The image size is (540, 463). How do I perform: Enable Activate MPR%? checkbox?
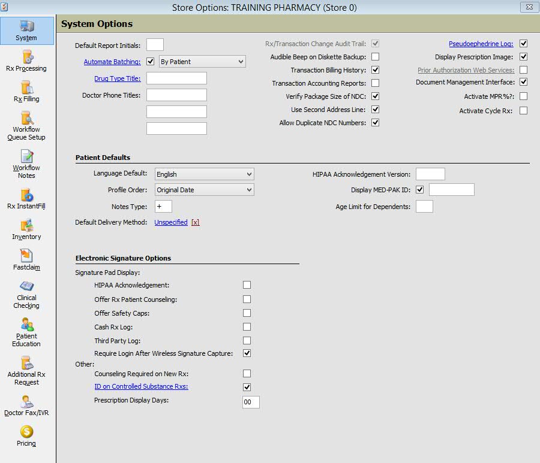click(523, 96)
